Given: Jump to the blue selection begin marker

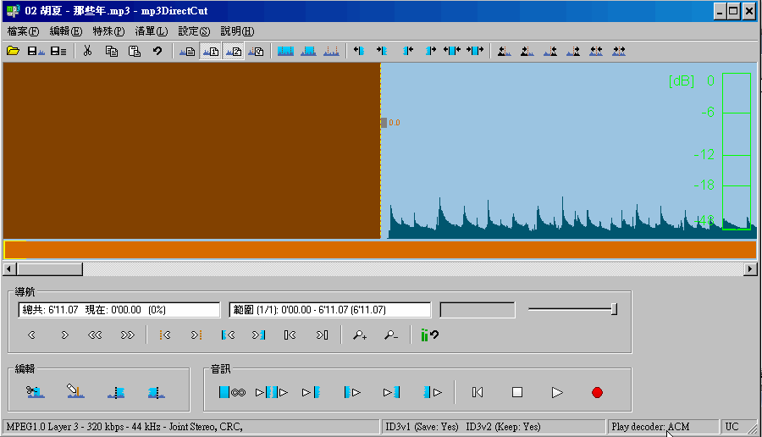Looking at the screenshot, I should click(228, 335).
